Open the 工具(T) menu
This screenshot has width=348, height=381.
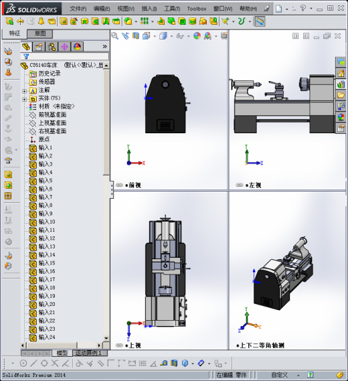click(x=172, y=9)
